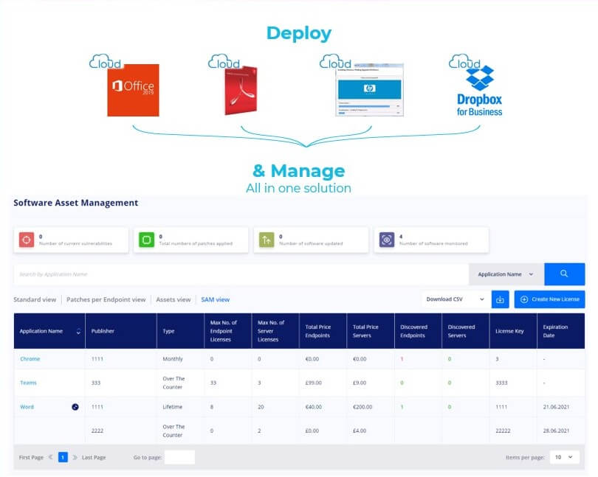Screen dimensions: 598x477
Task: Go to previous page with double-left chevron
Action: [50, 457]
